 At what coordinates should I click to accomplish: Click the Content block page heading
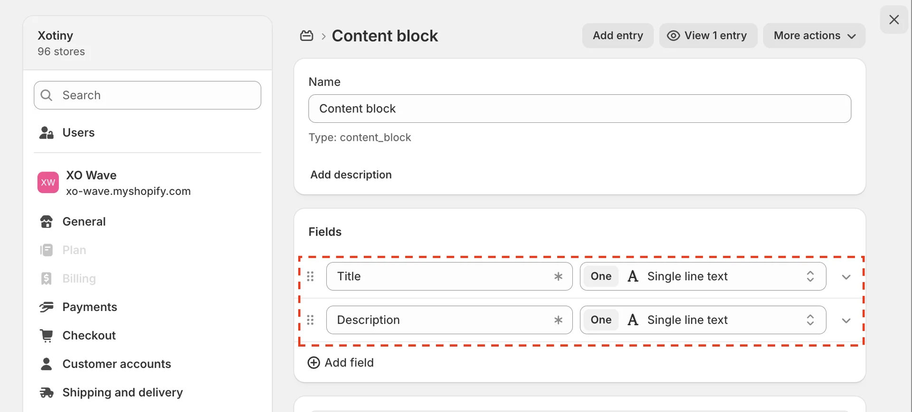[x=385, y=36]
